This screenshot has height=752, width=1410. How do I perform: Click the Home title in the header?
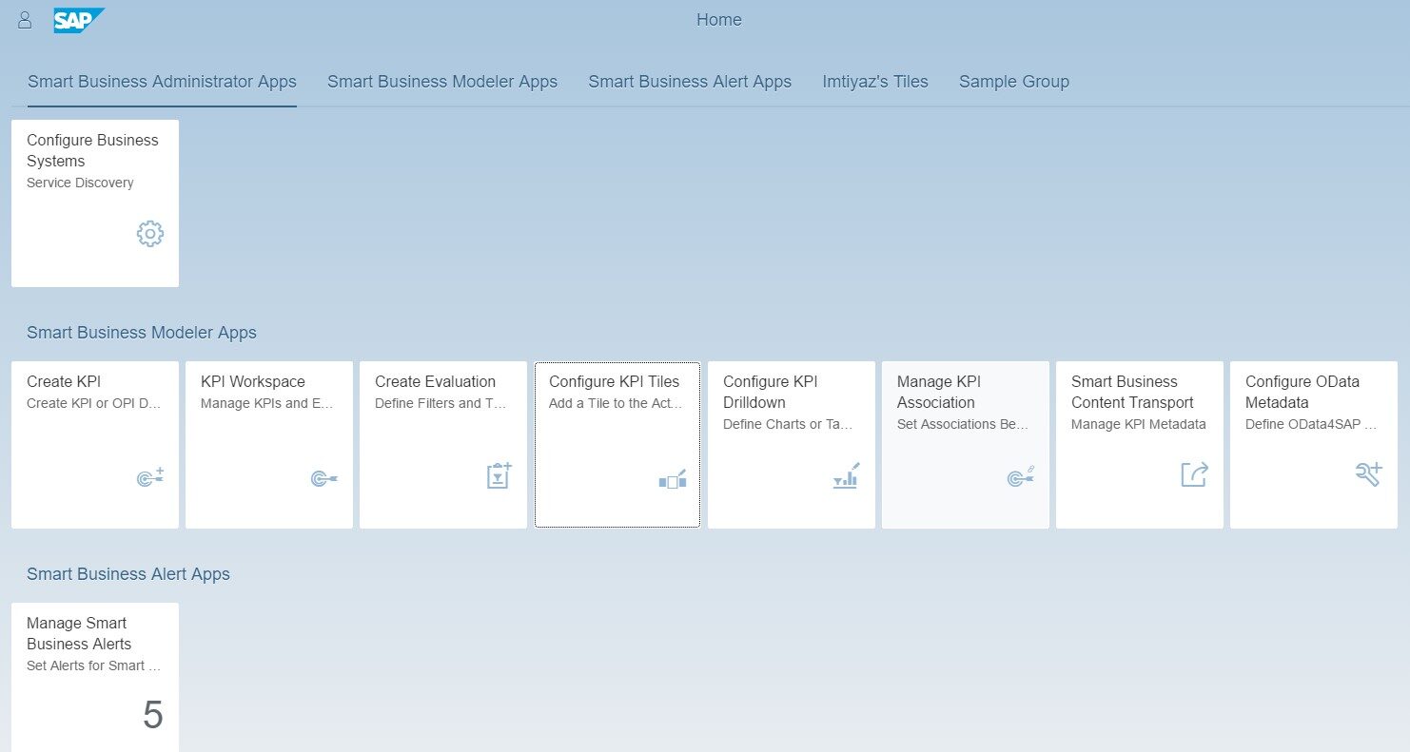click(718, 19)
